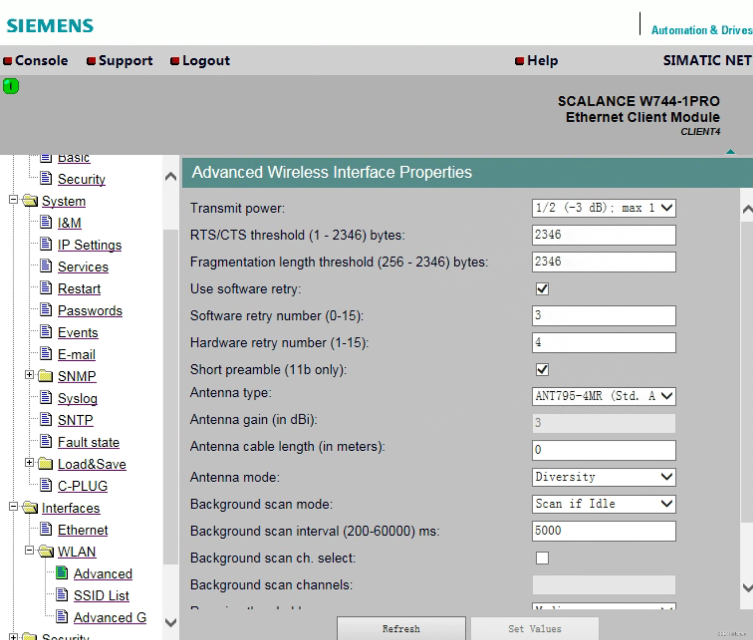Click the Antenna cable length field
The width and height of the screenshot is (753, 640).
(x=604, y=450)
